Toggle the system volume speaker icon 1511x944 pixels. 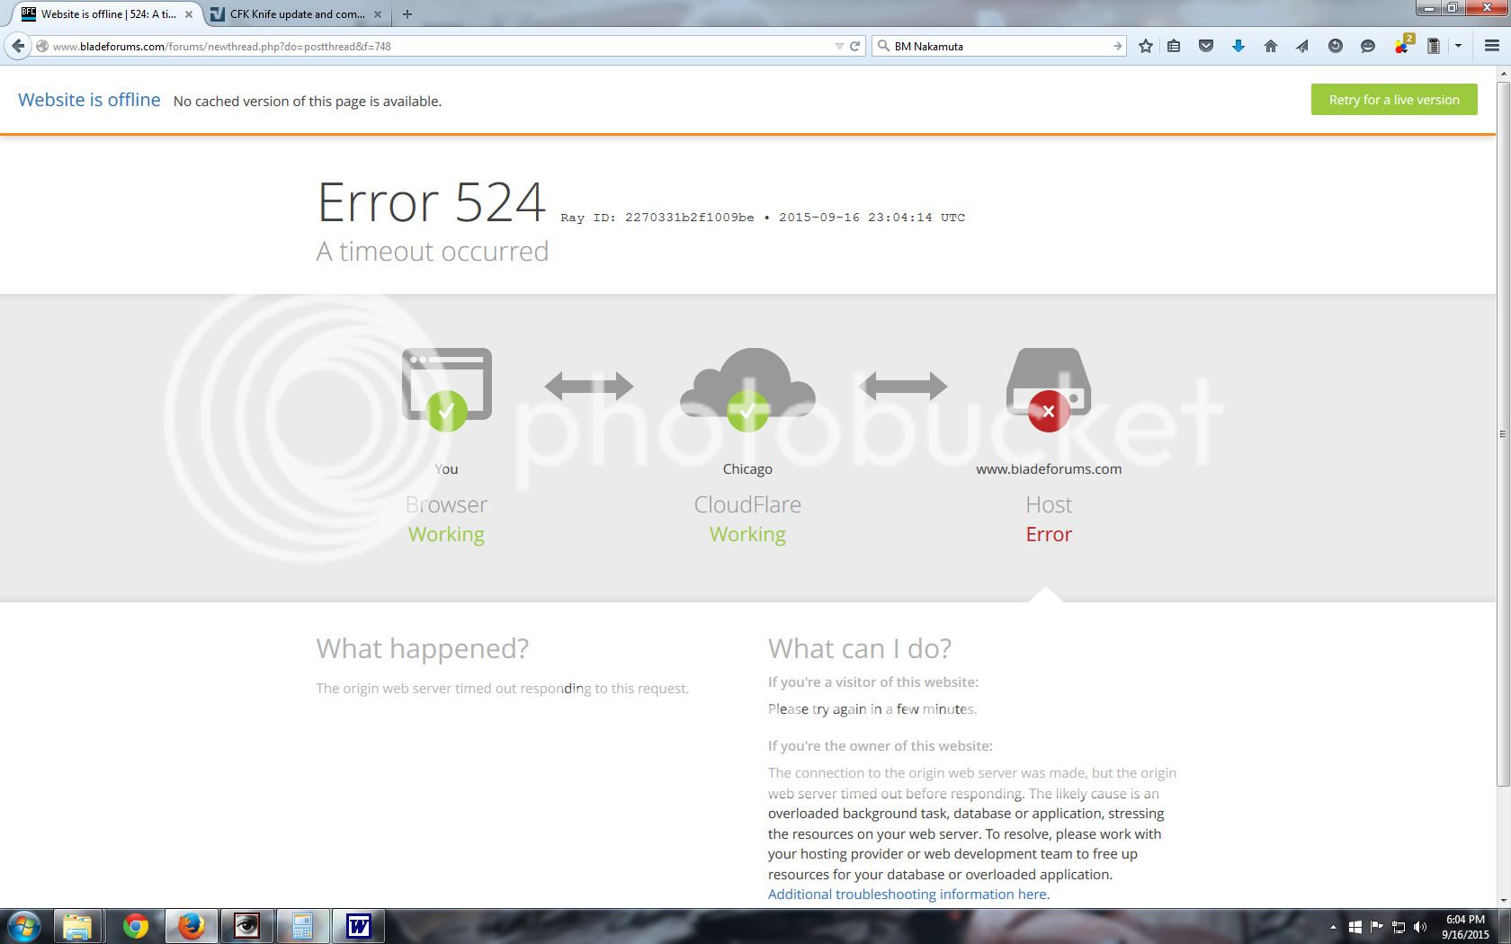click(1419, 927)
